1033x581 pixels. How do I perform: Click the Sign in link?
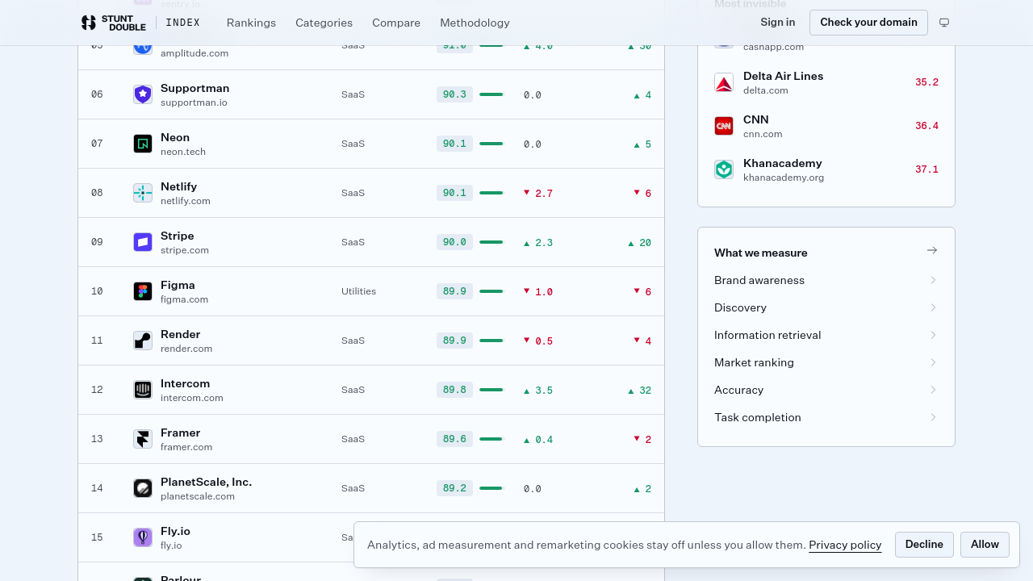pos(777,22)
